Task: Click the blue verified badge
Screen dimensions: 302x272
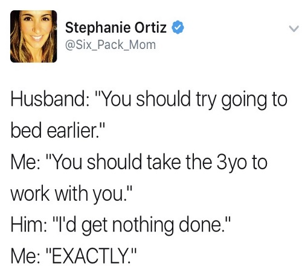Action: click(x=178, y=27)
